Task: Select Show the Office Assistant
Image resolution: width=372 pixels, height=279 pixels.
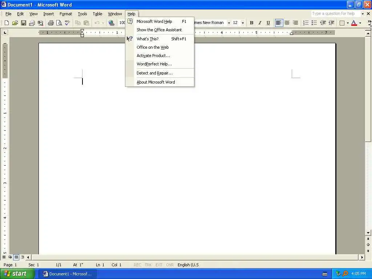Action: tap(160, 30)
